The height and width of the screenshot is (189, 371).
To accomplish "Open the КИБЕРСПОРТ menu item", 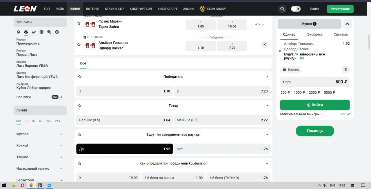I will (168, 9).
